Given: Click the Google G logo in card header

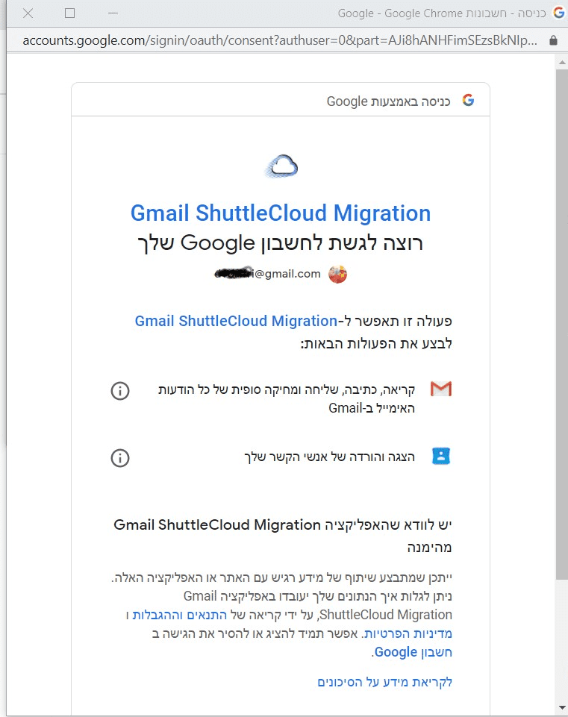Looking at the screenshot, I should coord(468,101).
